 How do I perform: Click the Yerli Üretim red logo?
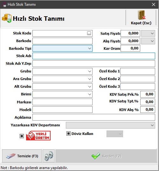point(38,136)
